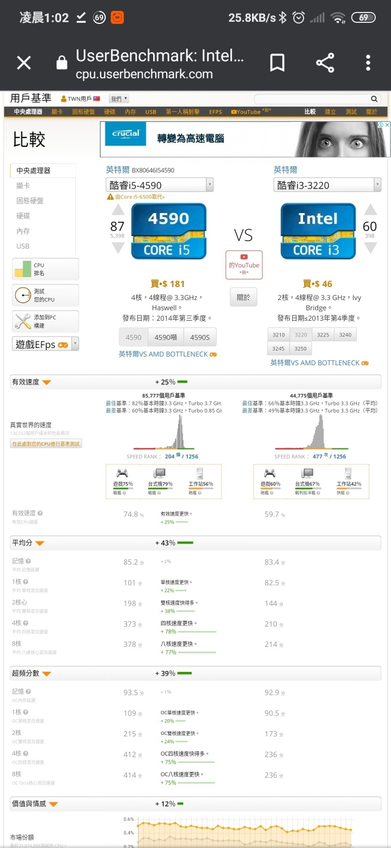Open the USB nav tab
This screenshot has width=391, height=848.
pos(151,111)
